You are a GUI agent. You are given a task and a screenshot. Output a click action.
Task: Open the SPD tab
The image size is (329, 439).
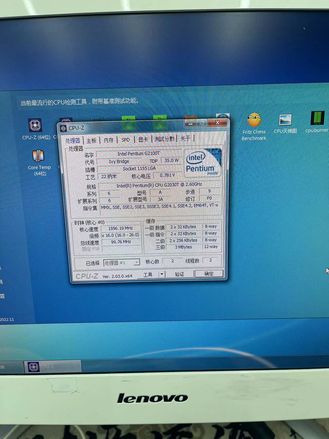[125, 140]
